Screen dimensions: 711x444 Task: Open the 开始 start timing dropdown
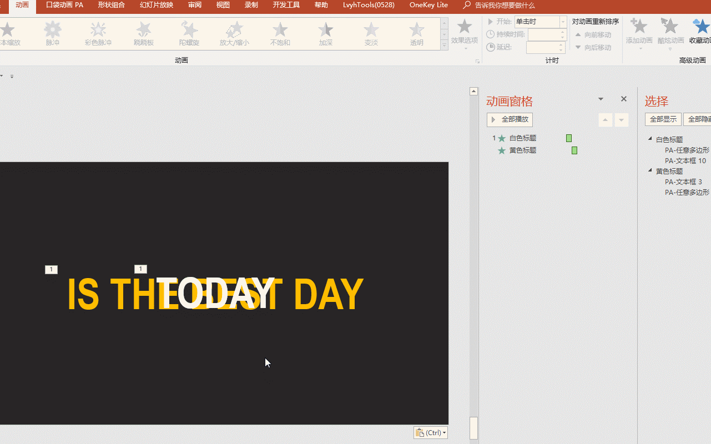tap(563, 22)
